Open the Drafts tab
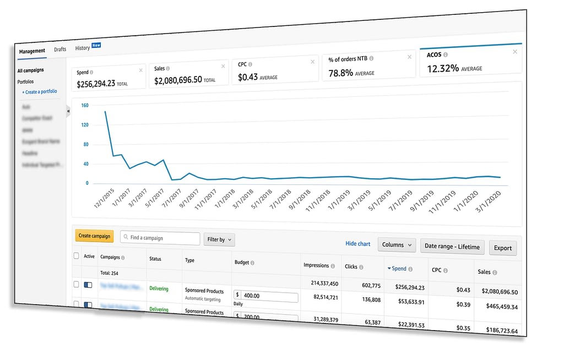564x351 pixels. point(60,49)
